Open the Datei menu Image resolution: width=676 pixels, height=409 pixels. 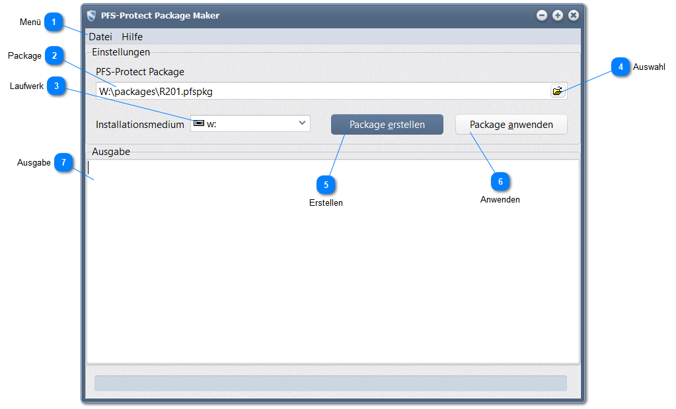coord(100,37)
